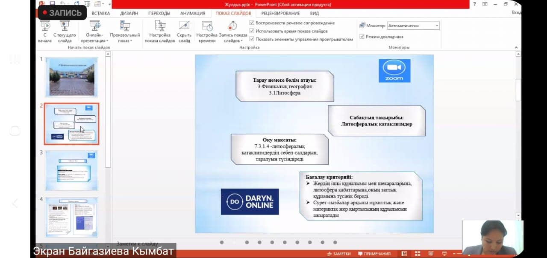Click the Zoom logo on the slide
Image resolution: width=547 pixels, height=258 pixels.
tap(394, 71)
